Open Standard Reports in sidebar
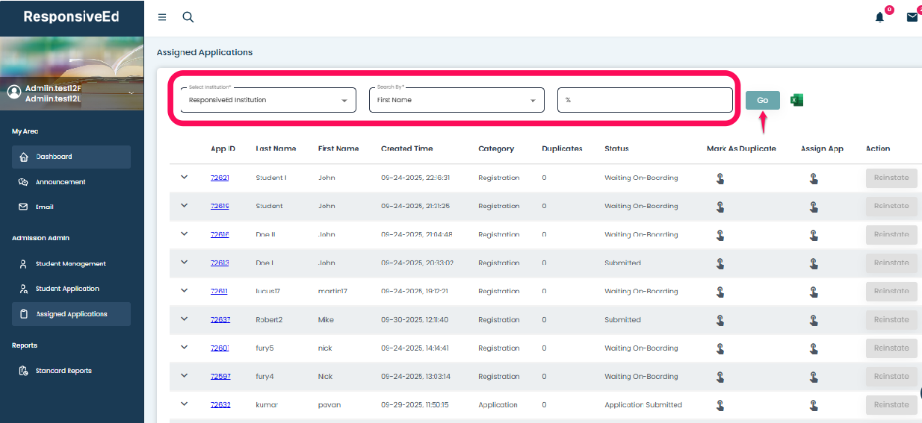Image resolution: width=922 pixels, height=423 pixels. (x=64, y=371)
